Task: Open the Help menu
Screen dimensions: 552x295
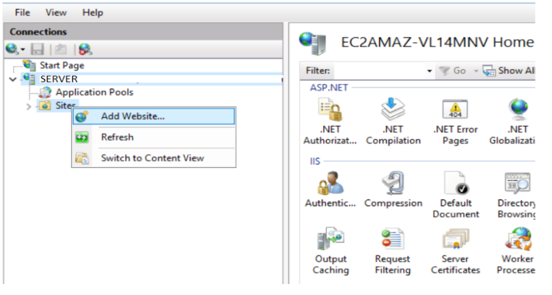Action: tap(93, 12)
